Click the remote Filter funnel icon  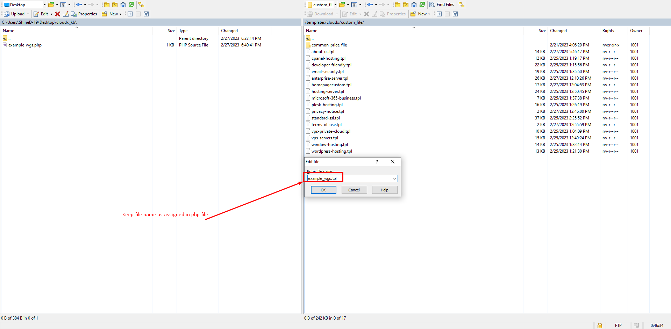coord(354,5)
